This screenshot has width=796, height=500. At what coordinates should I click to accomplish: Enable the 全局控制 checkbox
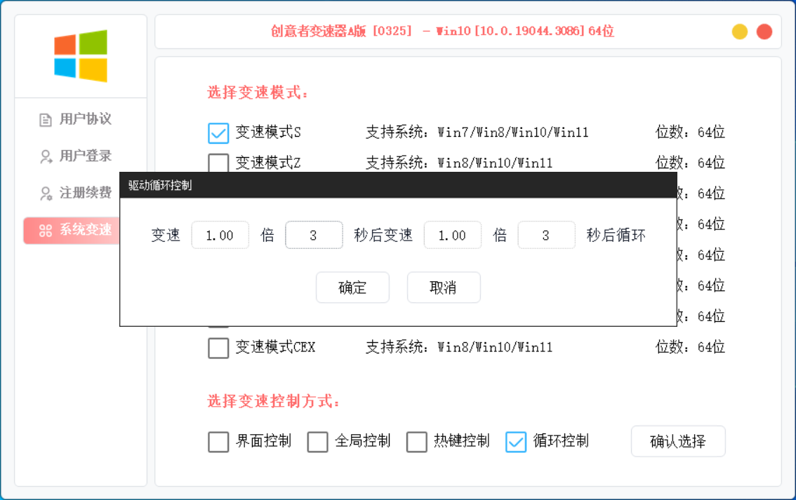(317, 442)
